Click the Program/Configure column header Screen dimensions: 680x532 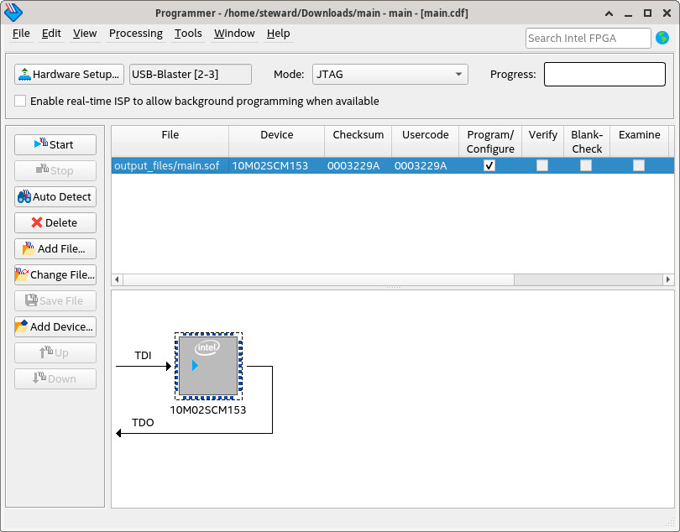coord(490,141)
